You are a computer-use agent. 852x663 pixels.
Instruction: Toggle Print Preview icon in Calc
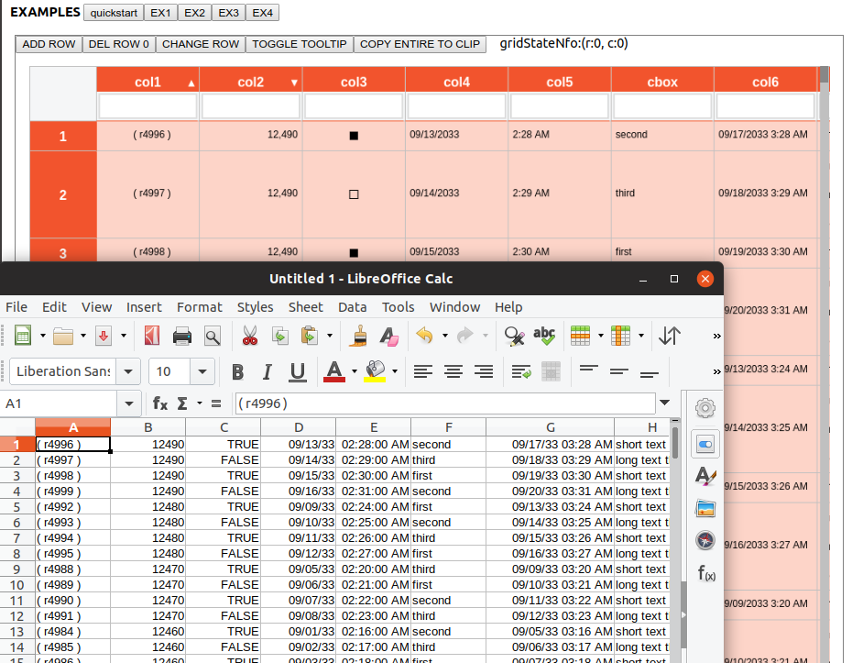pyautogui.click(x=213, y=337)
